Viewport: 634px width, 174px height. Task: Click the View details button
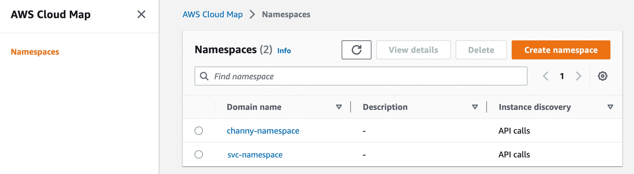[x=413, y=50]
